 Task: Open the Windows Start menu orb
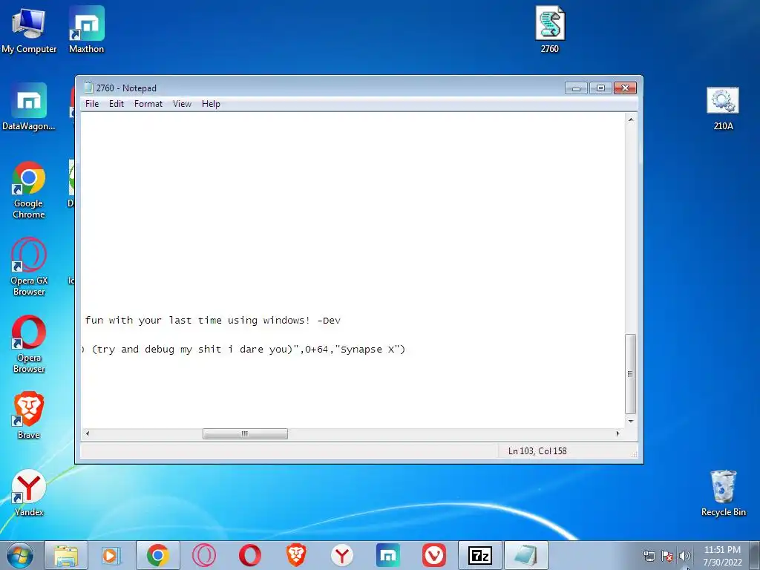(20, 555)
